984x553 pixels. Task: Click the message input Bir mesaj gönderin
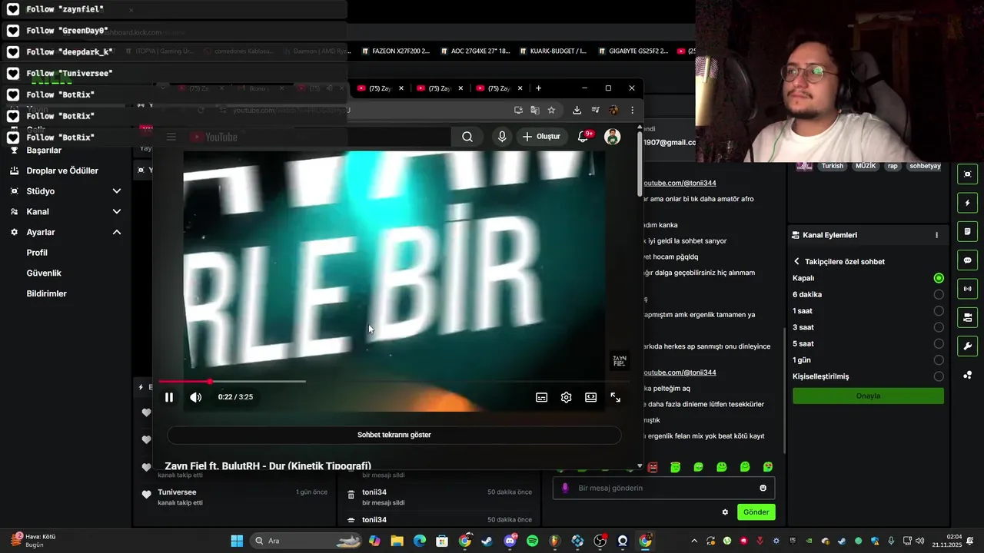pos(663,488)
